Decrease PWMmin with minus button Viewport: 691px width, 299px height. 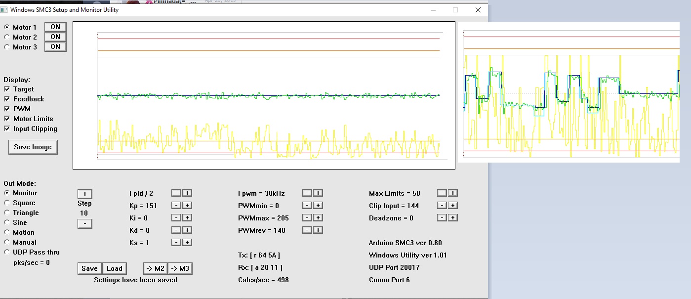pos(307,206)
